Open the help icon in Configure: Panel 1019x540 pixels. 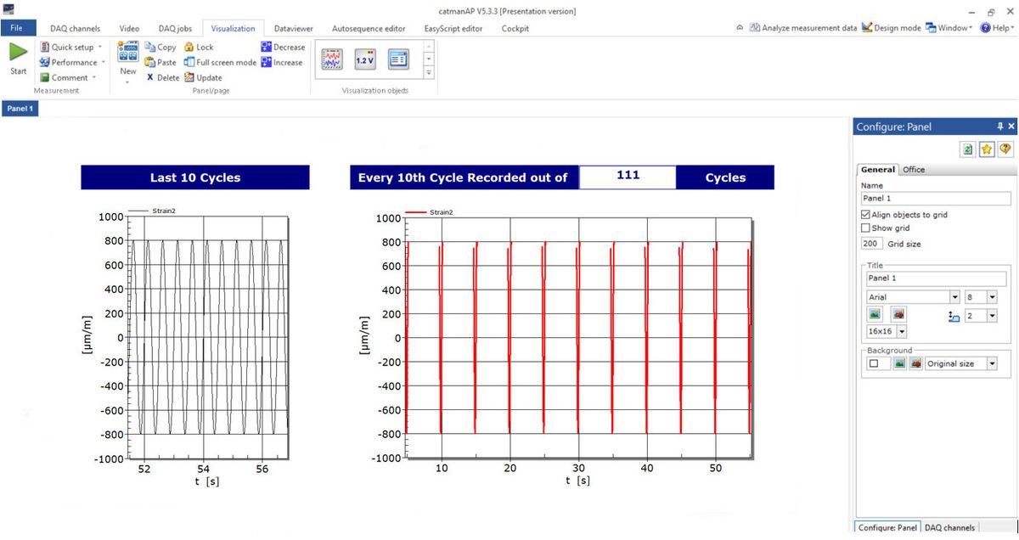pos(1005,149)
